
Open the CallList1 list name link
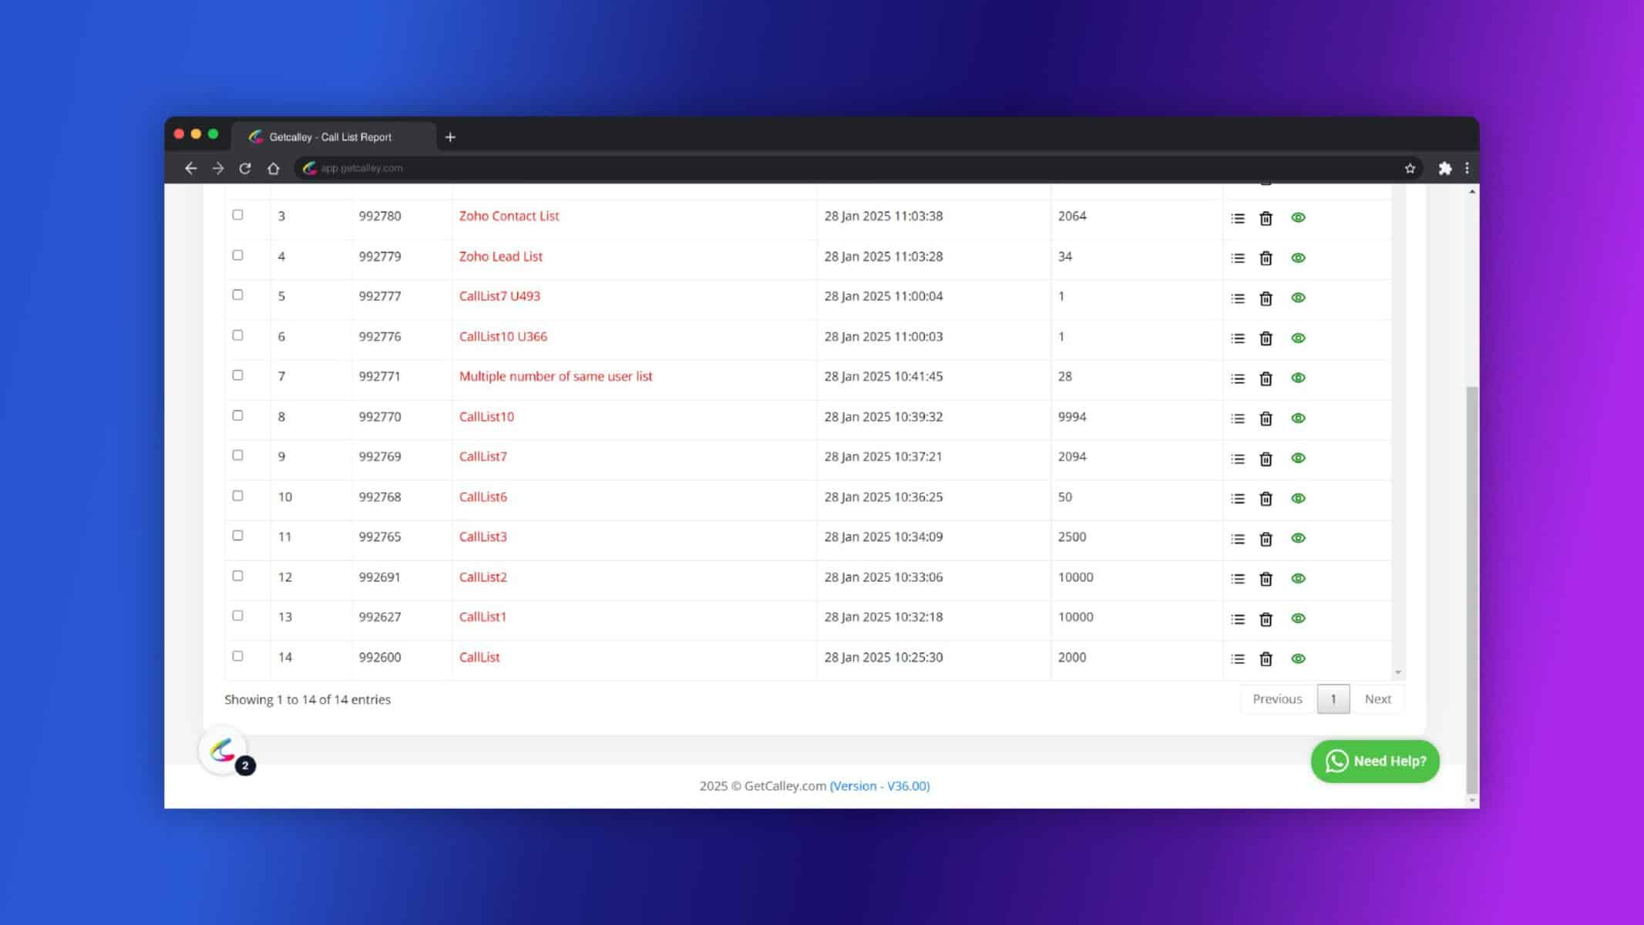[x=483, y=617]
